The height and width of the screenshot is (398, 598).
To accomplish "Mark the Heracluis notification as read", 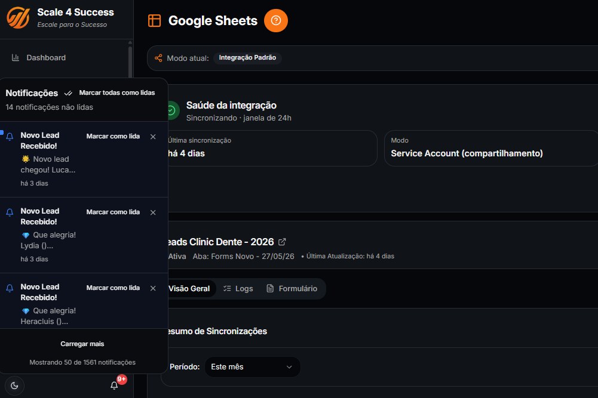I will point(113,288).
